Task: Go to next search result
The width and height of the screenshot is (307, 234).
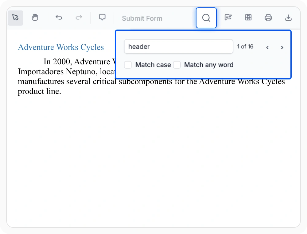Action: [x=282, y=47]
